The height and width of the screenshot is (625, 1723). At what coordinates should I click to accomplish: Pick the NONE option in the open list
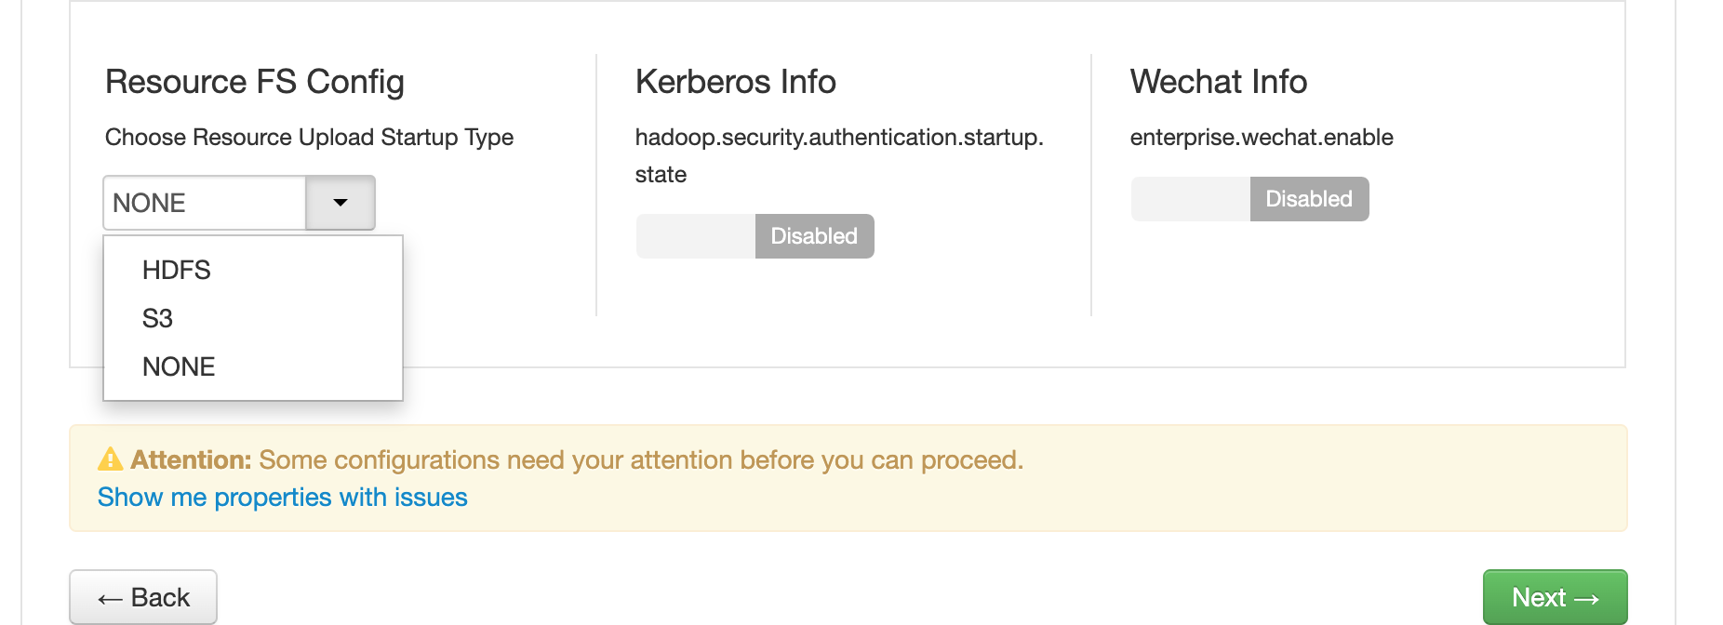(x=179, y=367)
